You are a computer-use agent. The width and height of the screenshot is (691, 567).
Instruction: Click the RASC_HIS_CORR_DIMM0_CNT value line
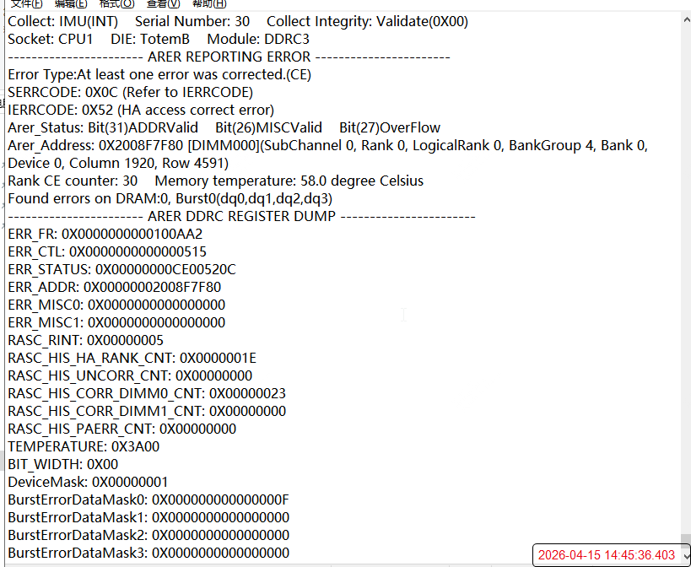(x=147, y=393)
